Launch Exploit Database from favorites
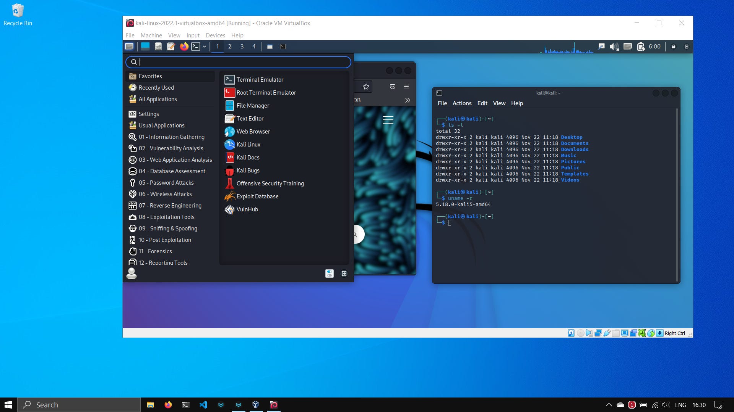The height and width of the screenshot is (412, 734). 257,196
